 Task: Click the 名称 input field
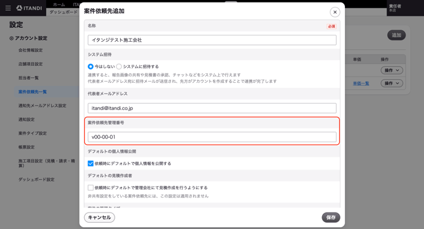[x=212, y=40]
